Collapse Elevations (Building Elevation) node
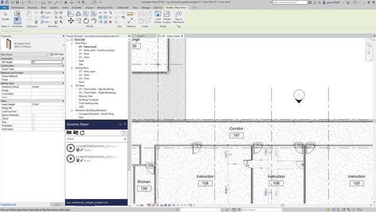Image resolution: width=376 pixels, height=212 pixels. tap(72, 110)
